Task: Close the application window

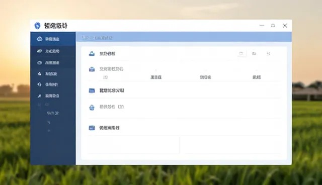Action: pyautogui.click(x=285, y=26)
